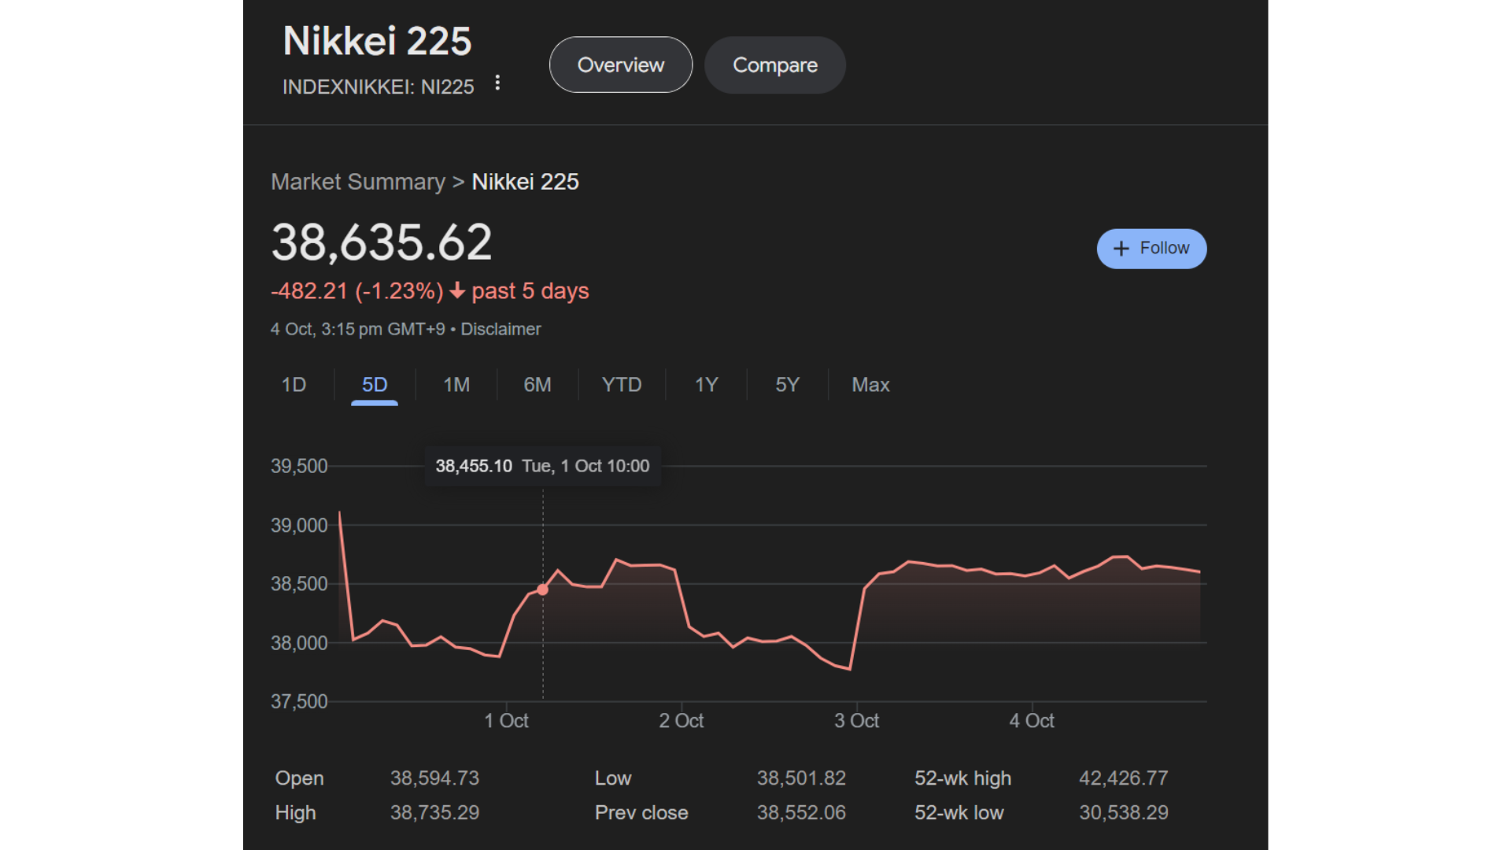Show the YTD chart range
This screenshot has height=850, width=1511.
point(622,385)
